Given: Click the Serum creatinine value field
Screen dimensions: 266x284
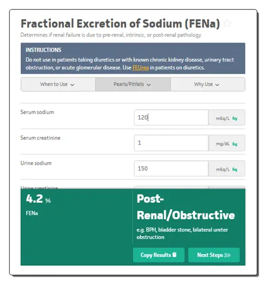Looking at the screenshot, I should [x=171, y=143].
